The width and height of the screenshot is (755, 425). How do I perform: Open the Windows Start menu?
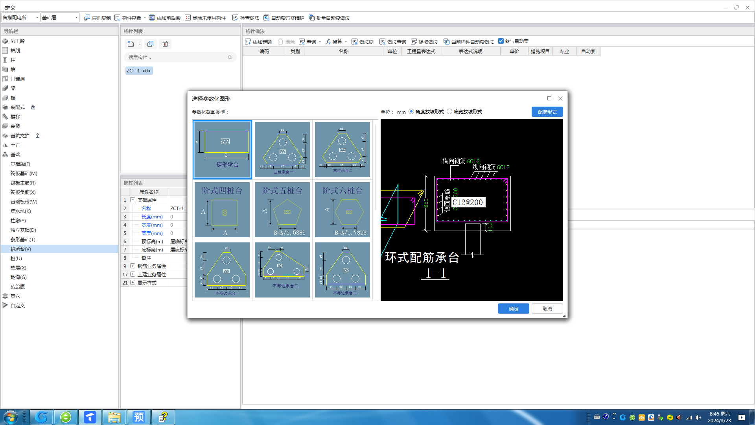11,417
